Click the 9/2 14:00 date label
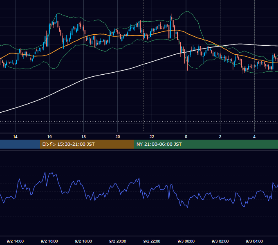This screenshot has width=278, height=245. (x=15, y=241)
